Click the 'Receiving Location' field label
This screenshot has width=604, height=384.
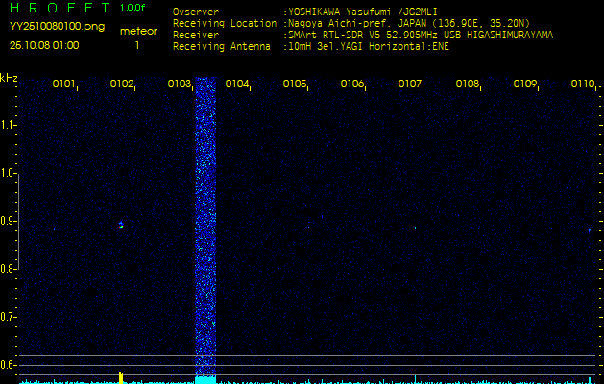point(225,23)
